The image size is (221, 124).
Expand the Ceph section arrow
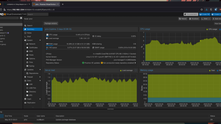pyautogui.click(x=40, y=99)
